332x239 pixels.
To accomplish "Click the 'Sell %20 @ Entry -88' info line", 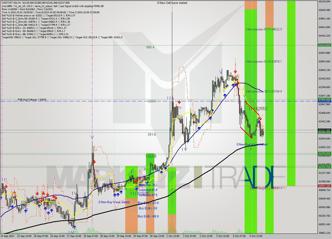I will coord(35,34).
